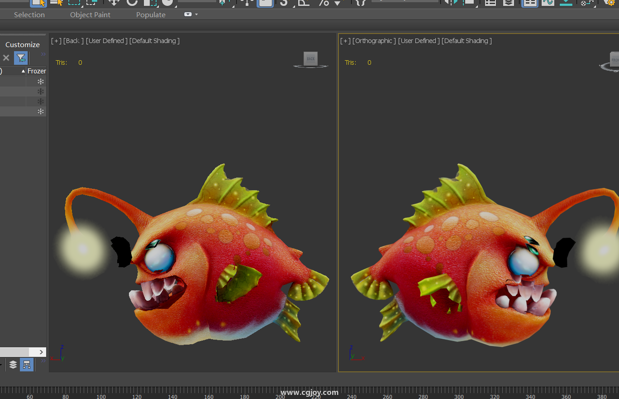The image size is (619, 399).
Task: Open the Populate ribbon tab
Action: click(151, 14)
